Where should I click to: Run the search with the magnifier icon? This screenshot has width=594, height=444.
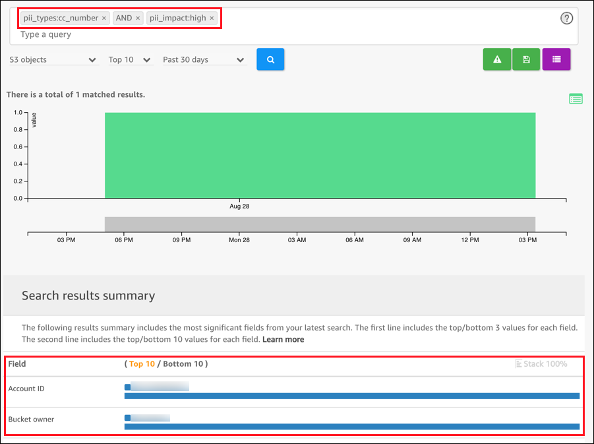270,59
